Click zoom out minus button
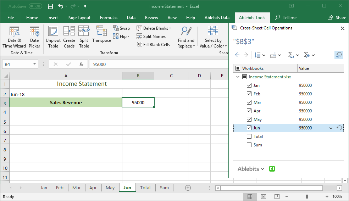The image size is (349, 201). (x=287, y=196)
